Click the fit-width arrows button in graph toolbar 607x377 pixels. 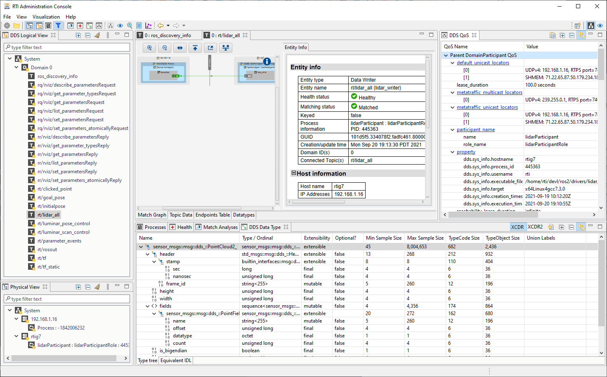pos(180,48)
